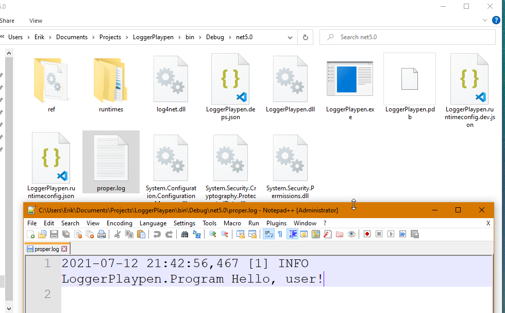Click the Help icon in Explorer
This screenshot has width=505, height=313.
point(496,20)
